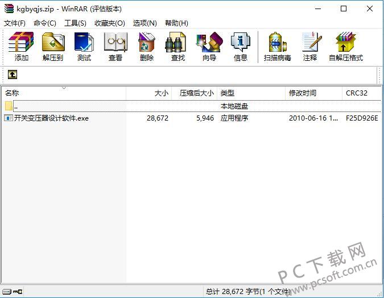This screenshot has height=298, width=384.
Task: Click the WinRAR title bar app icon
Action: click(x=9, y=9)
